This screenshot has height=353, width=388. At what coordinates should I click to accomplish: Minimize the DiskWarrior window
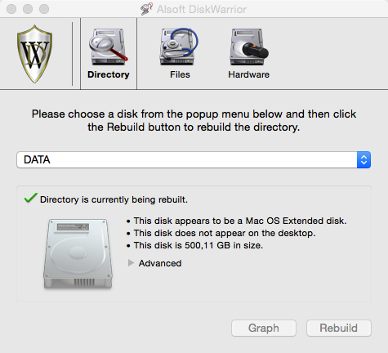(x=28, y=9)
